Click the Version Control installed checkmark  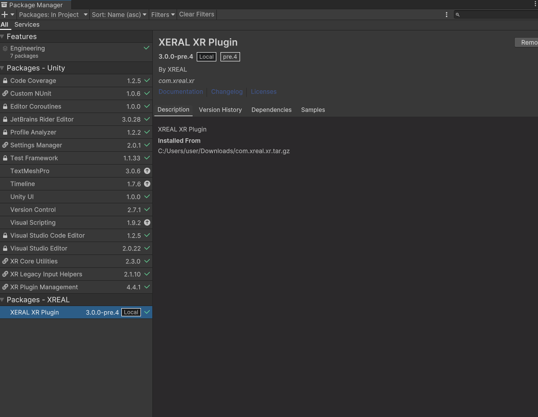pos(147,210)
